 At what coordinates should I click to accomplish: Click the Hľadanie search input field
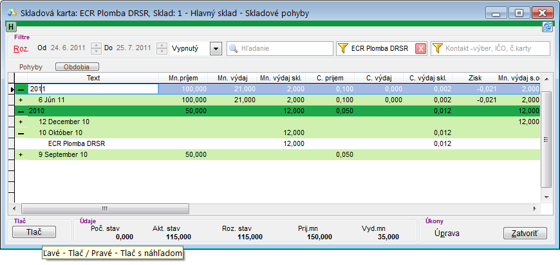pyautogui.click(x=283, y=49)
